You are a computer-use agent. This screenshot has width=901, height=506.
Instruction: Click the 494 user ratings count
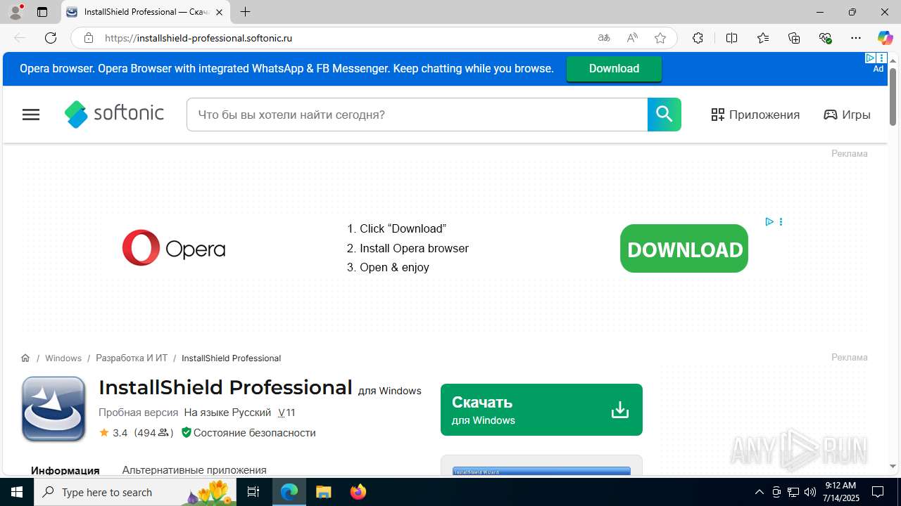tap(153, 433)
